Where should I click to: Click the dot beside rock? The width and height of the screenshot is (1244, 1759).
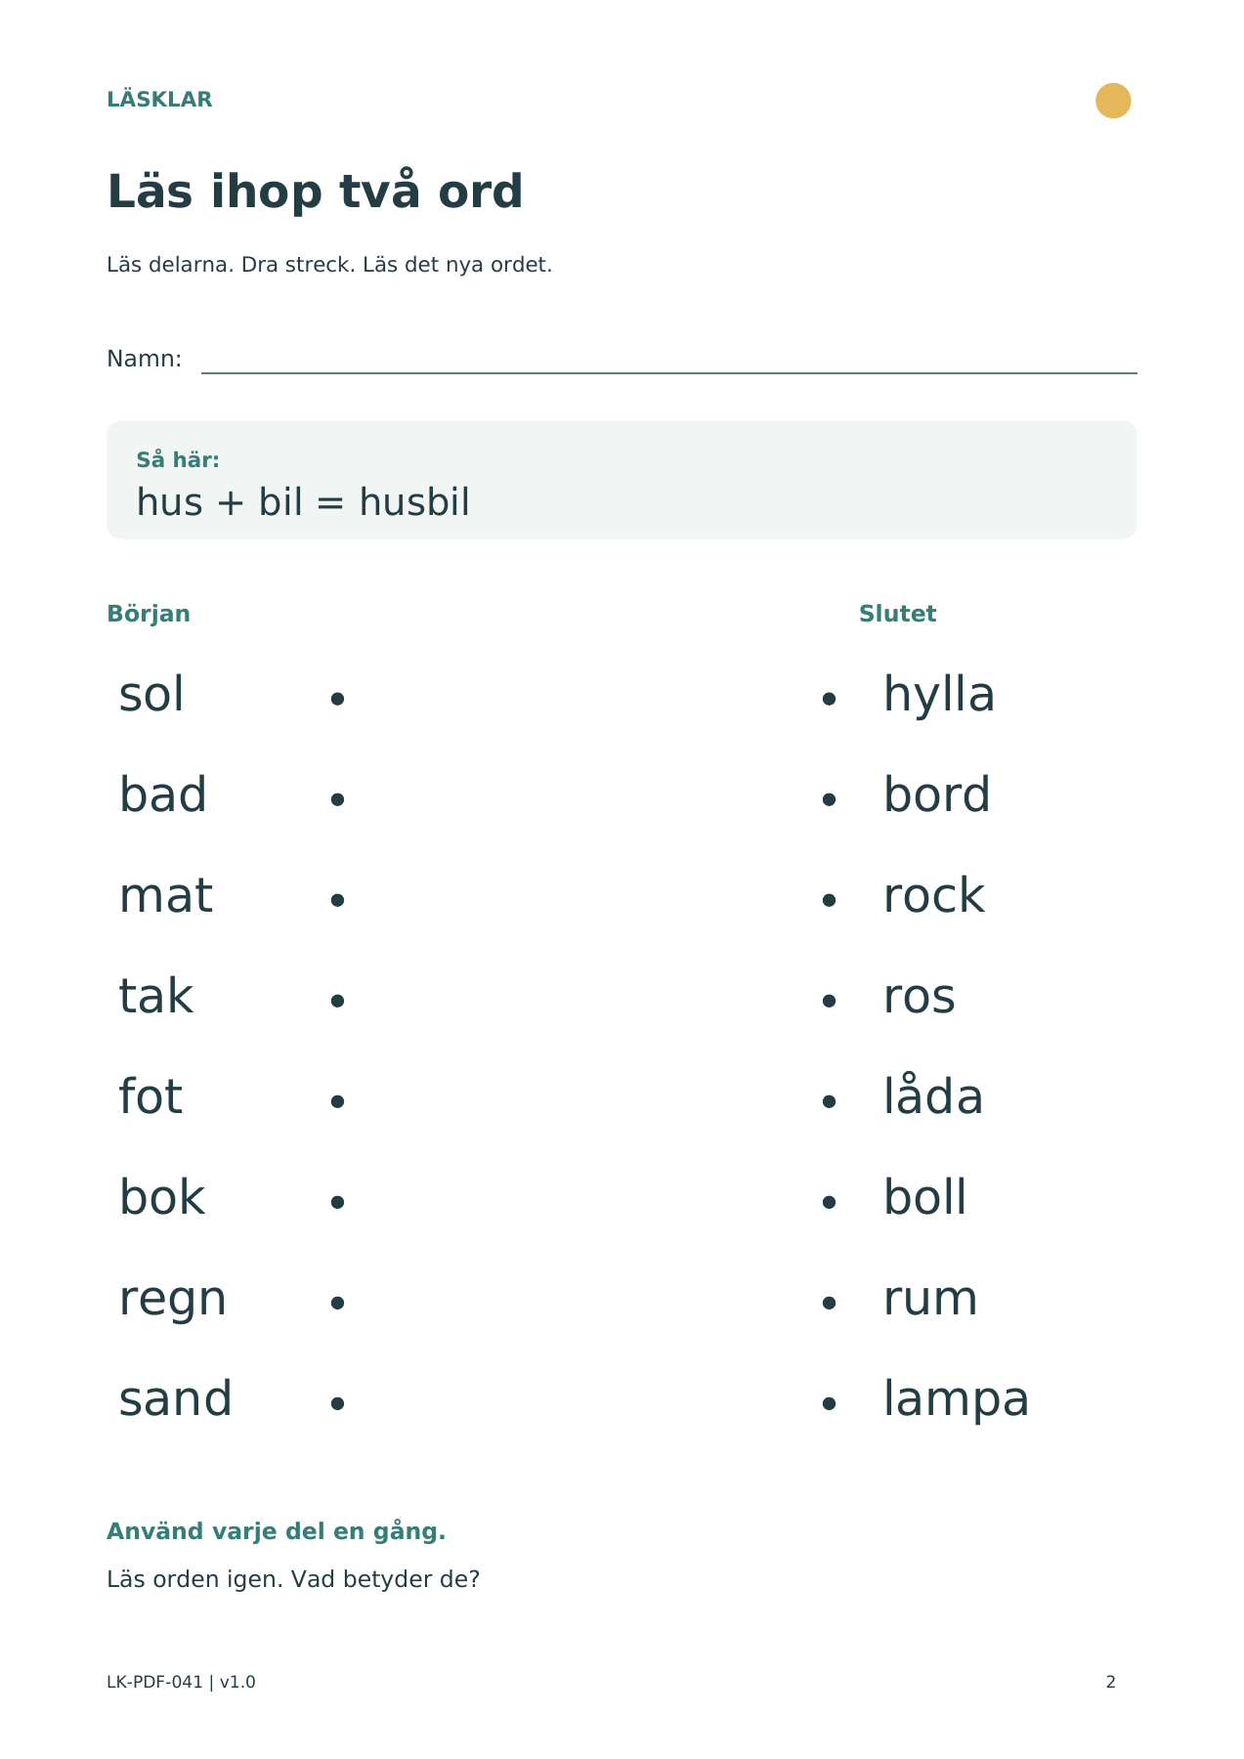(830, 900)
